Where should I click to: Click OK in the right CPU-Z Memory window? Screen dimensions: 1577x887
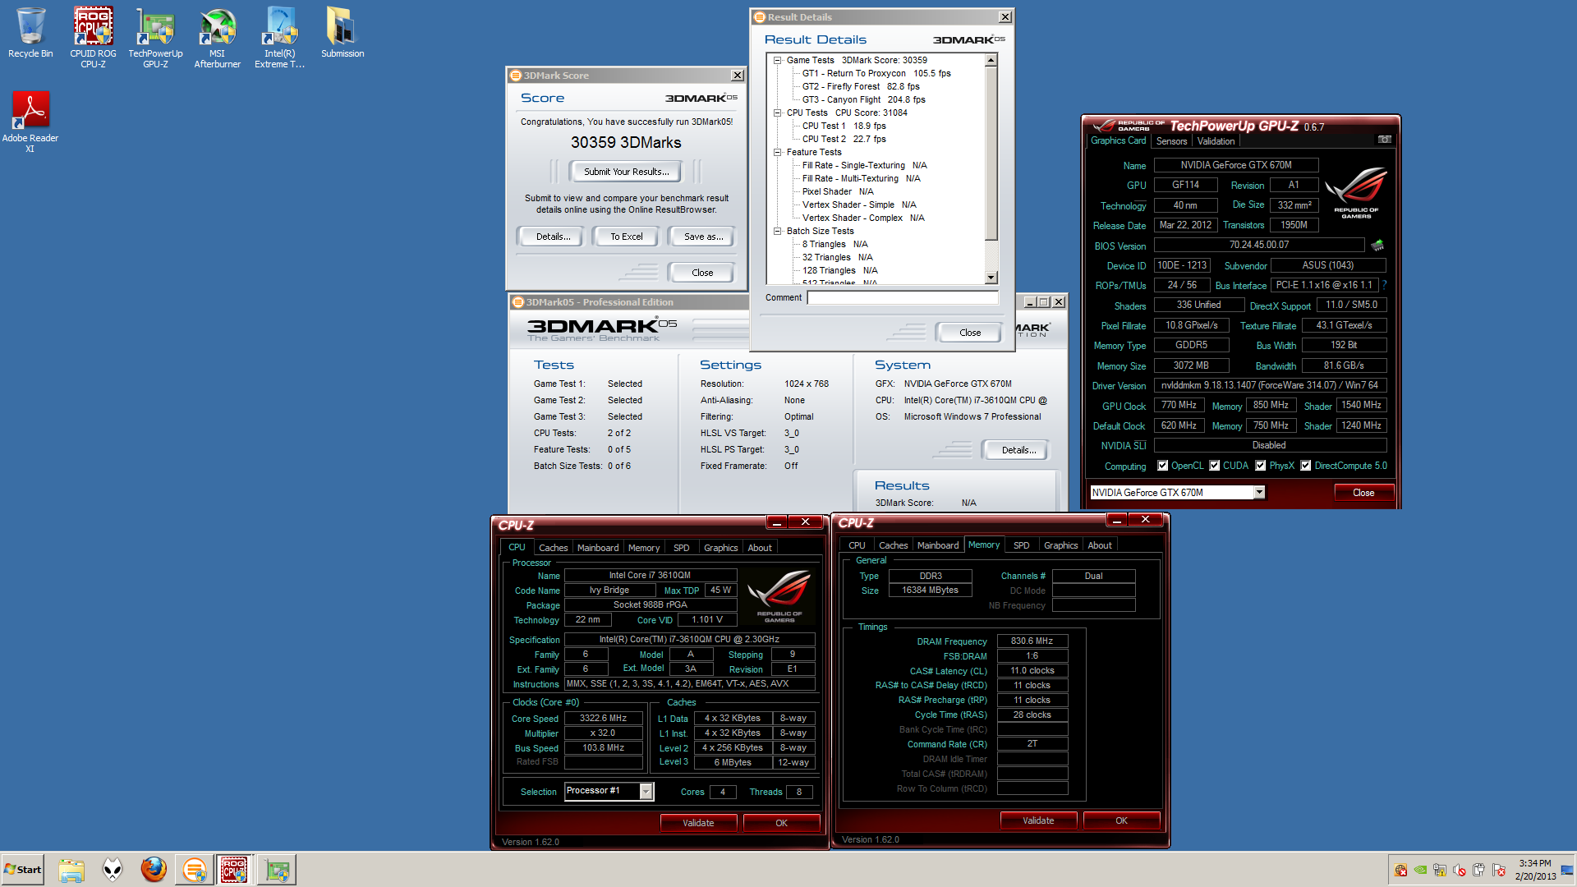tap(1121, 820)
